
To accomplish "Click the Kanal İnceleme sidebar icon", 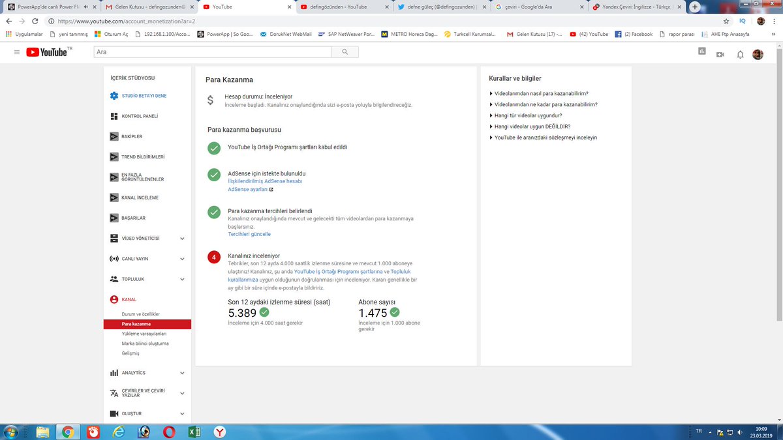I will pos(114,198).
